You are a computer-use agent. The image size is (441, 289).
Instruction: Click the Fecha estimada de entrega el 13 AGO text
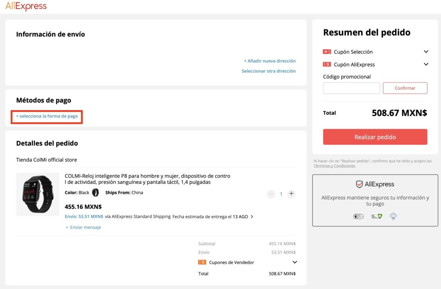[210, 217]
